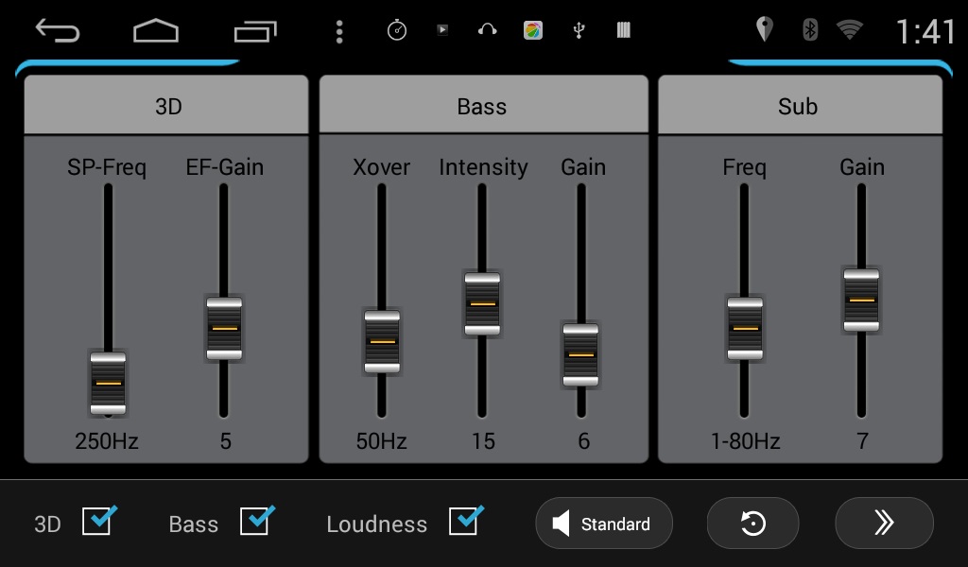Select the 3D panel header

[x=166, y=106]
